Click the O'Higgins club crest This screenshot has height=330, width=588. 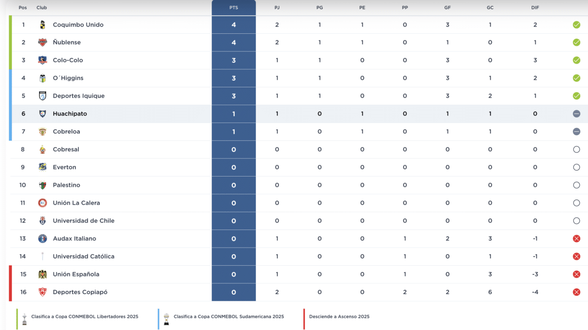(x=42, y=77)
